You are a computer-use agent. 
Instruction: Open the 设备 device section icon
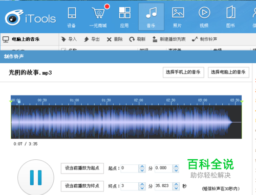click(72, 17)
